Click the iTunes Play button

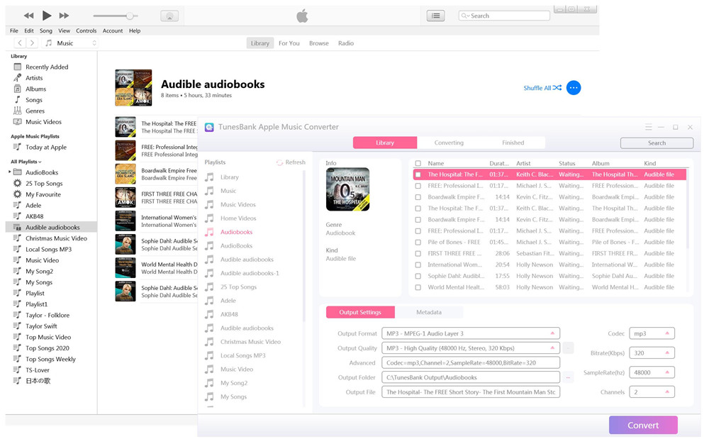[47, 16]
